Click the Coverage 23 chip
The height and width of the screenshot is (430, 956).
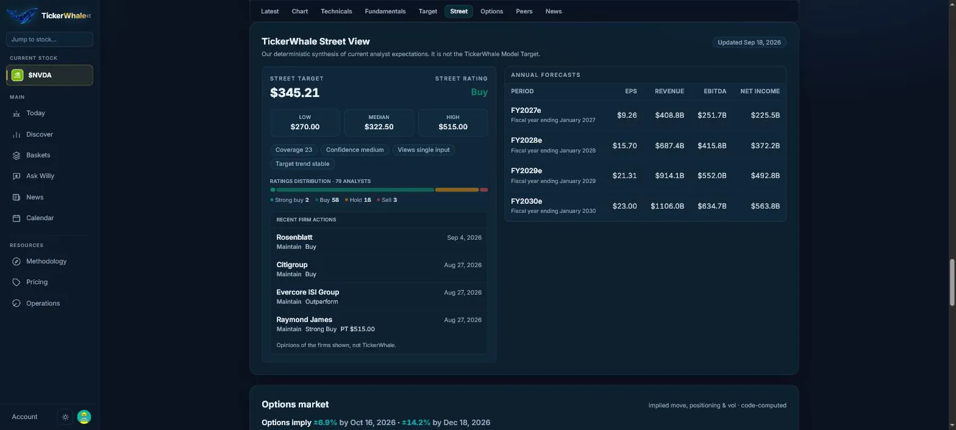point(293,150)
